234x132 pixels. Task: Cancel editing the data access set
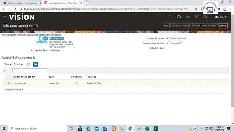(x=223, y=26)
